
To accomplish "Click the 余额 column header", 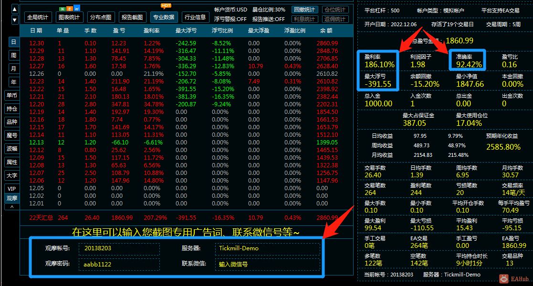I will pyautogui.click(x=326, y=31).
